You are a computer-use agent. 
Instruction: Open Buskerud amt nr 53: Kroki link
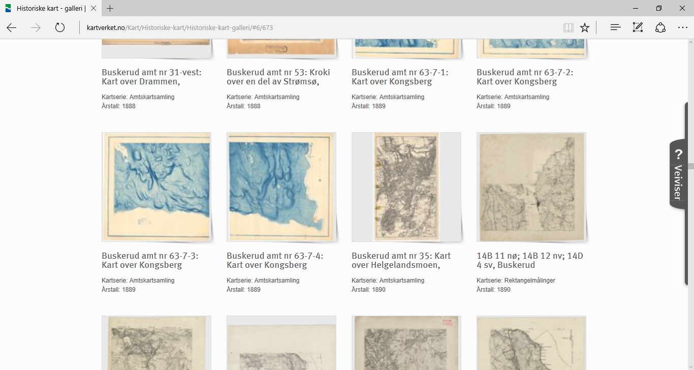(278, 77)
